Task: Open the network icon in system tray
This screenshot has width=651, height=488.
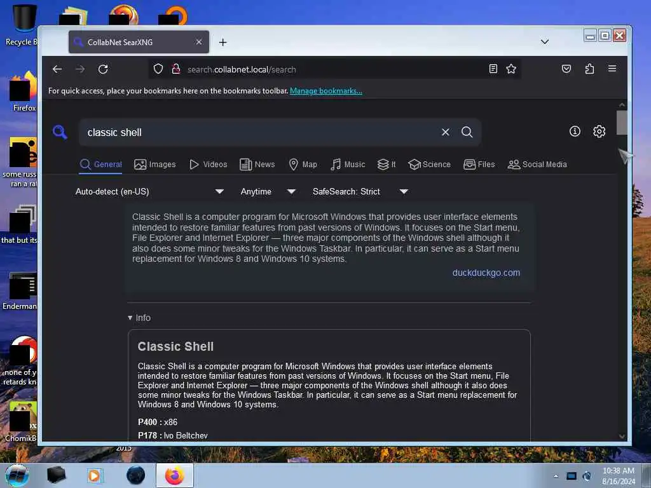Action: click(572, 476)
